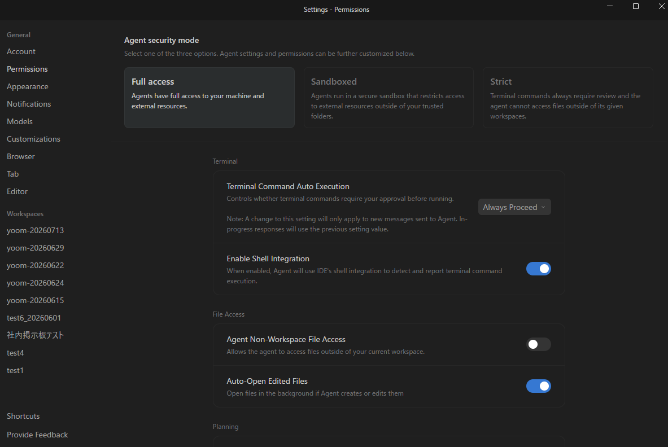Open the Account settings page

tap(21, 51)
